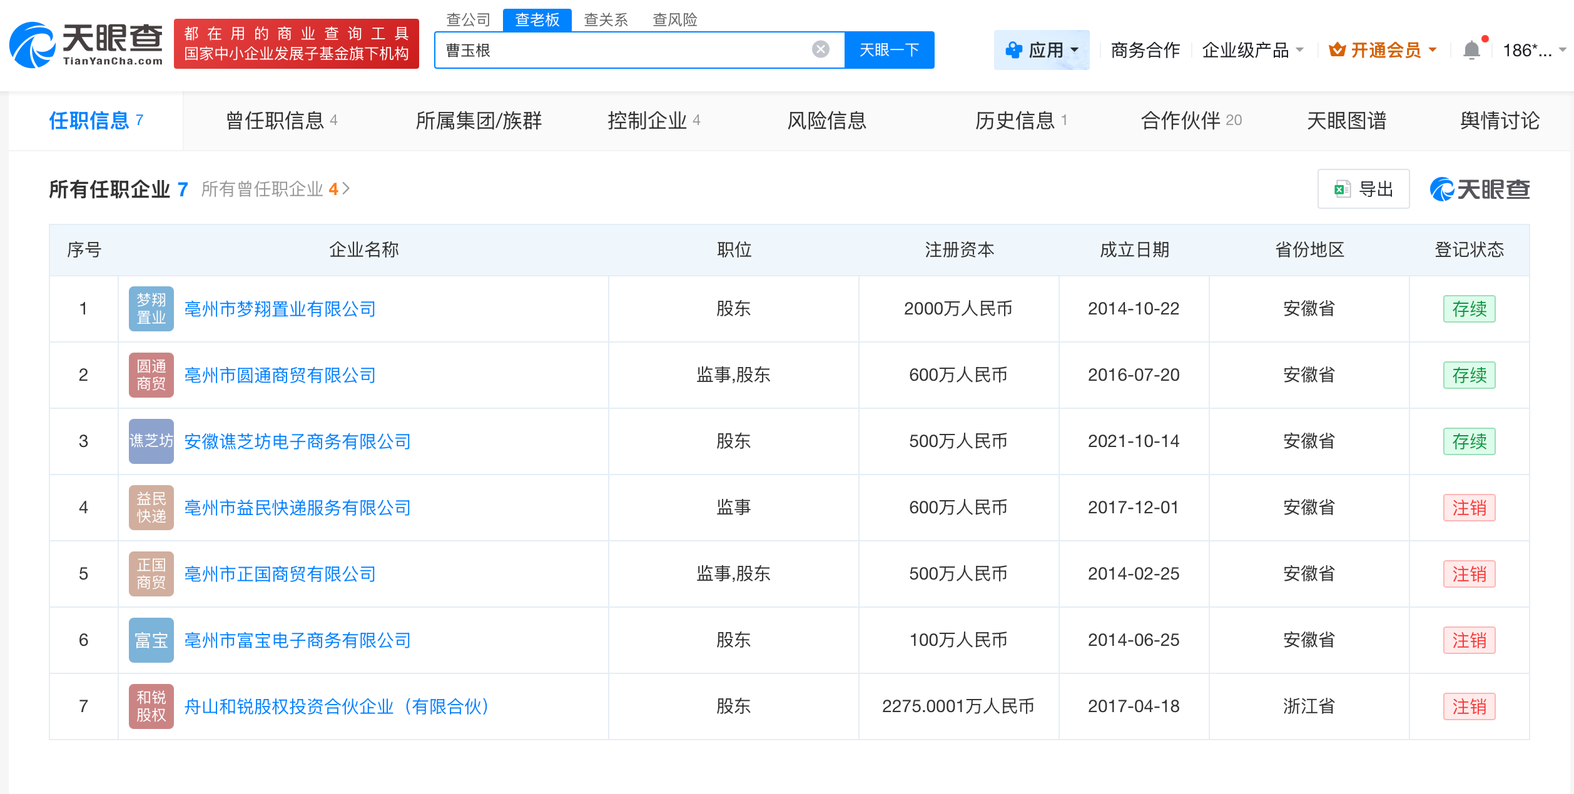Expand 所有曾任职企业 with the arrow
Viewport: 1574px width, 794px height.
tap(348, 188)
